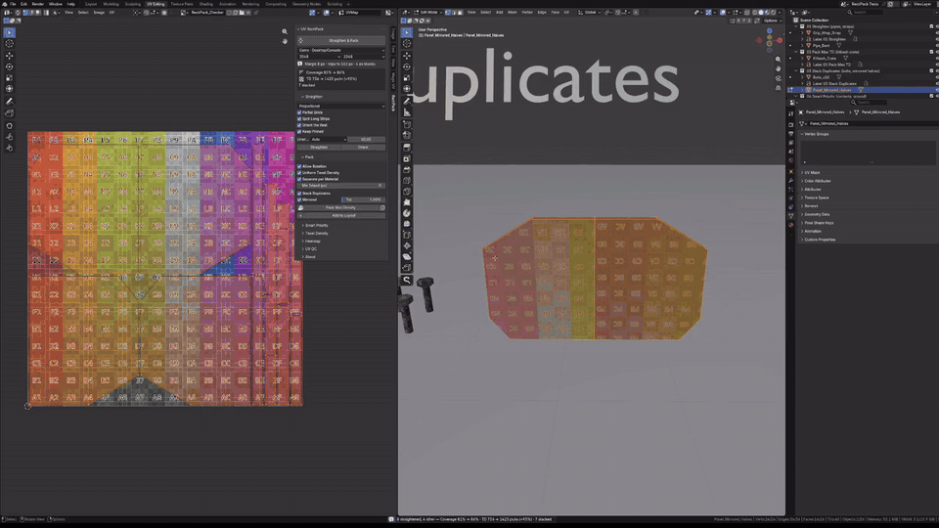Click the UV editor pan hand icon
The image size is (939, 528).
(x=285, y=41)
